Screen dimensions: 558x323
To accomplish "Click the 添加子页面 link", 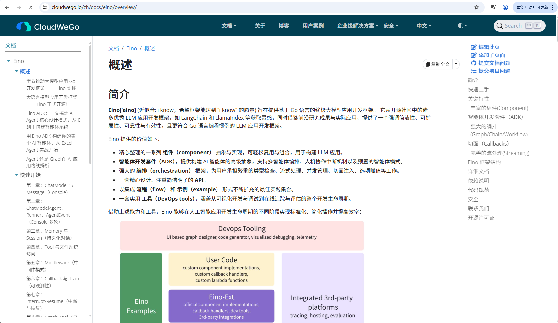I will pyautogui.click(x=492, y=55).
